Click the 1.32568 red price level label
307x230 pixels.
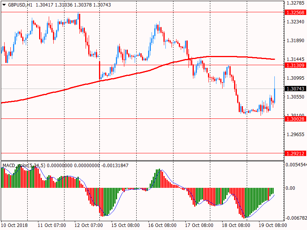[x=295, y=12]
